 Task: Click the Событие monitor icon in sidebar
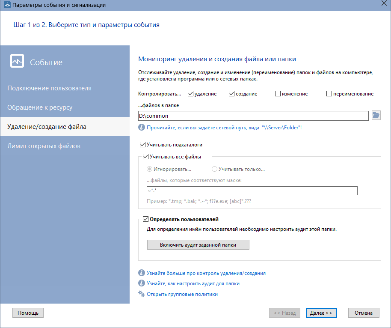coord(17,62)
